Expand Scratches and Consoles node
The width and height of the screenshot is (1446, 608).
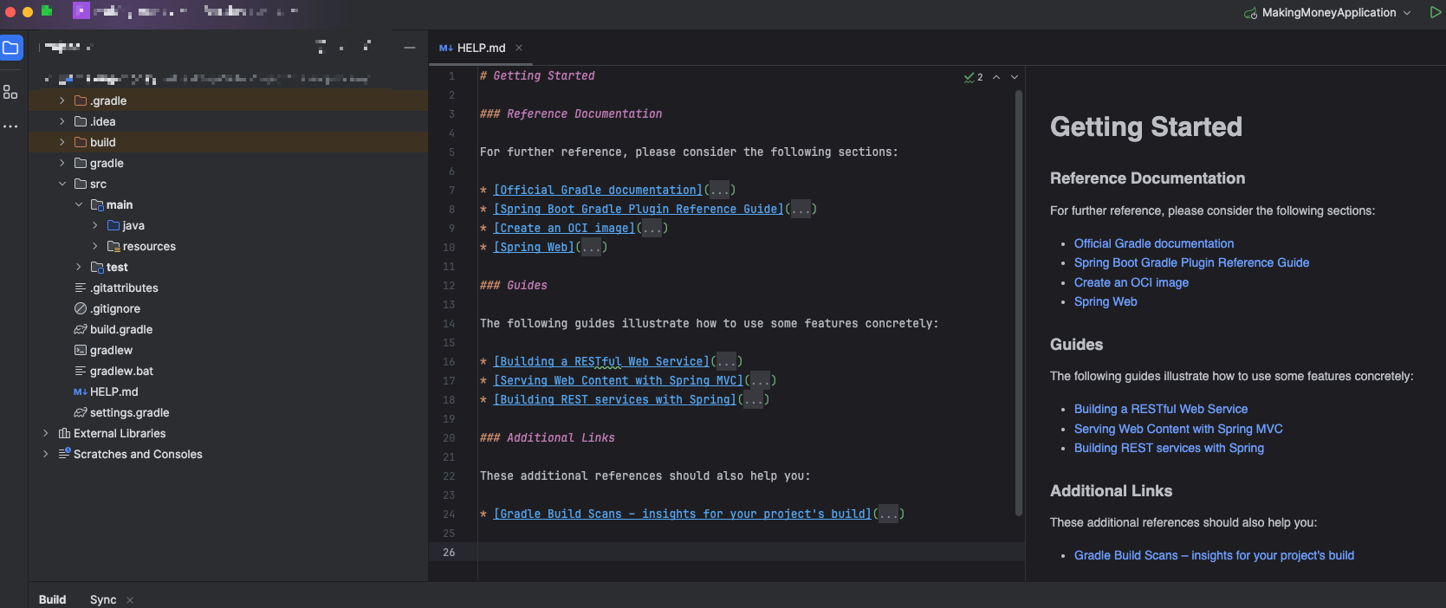click(x=46, y=454)
